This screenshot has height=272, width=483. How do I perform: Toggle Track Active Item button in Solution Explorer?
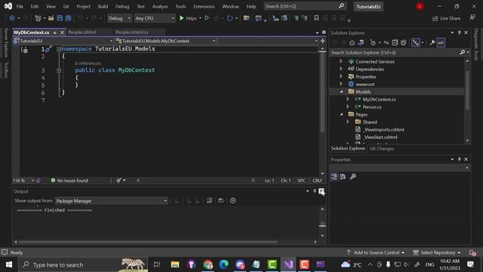[x=416, y=42]
